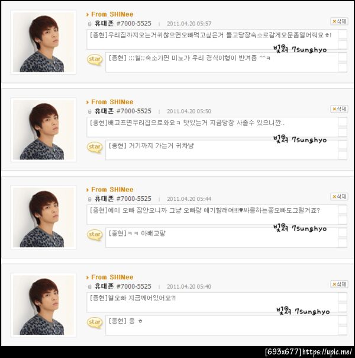Screen dimensions: 355x358
Task: Click the From SHINee heading of the 05:50 post
Action: (112, 102)
